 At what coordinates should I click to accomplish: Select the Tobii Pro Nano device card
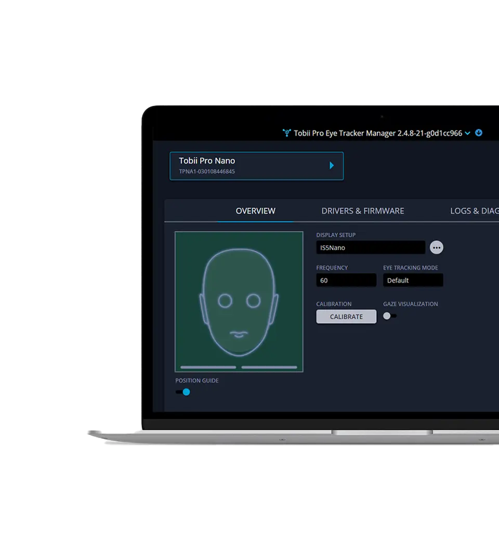click(256, 166)
